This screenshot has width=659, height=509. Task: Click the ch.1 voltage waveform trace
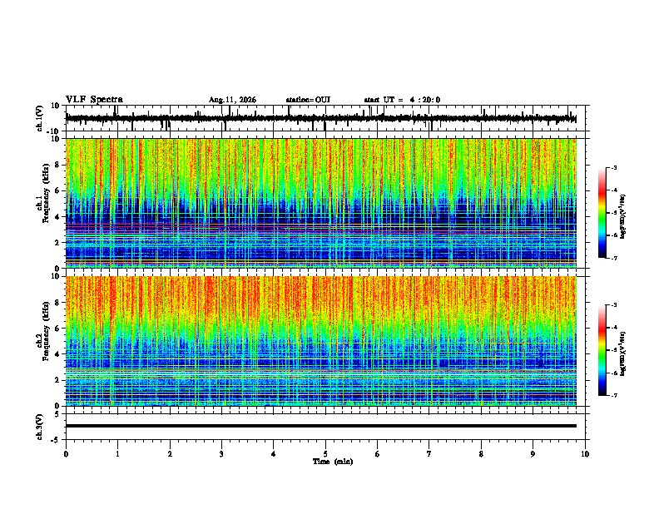(x=320, y=118)
